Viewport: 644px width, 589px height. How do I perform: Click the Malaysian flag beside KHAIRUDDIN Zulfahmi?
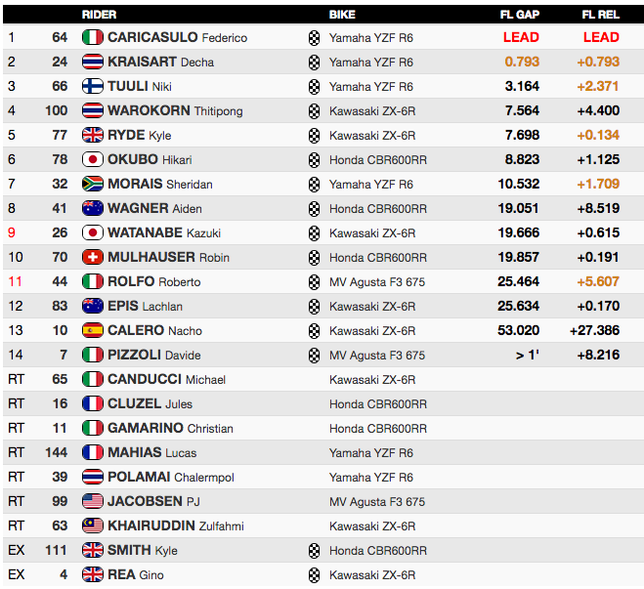[93, 526]
